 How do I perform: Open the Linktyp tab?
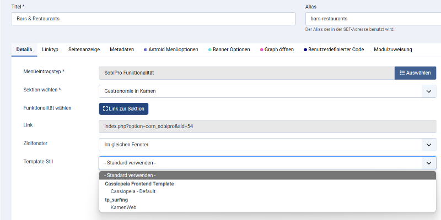50,50
